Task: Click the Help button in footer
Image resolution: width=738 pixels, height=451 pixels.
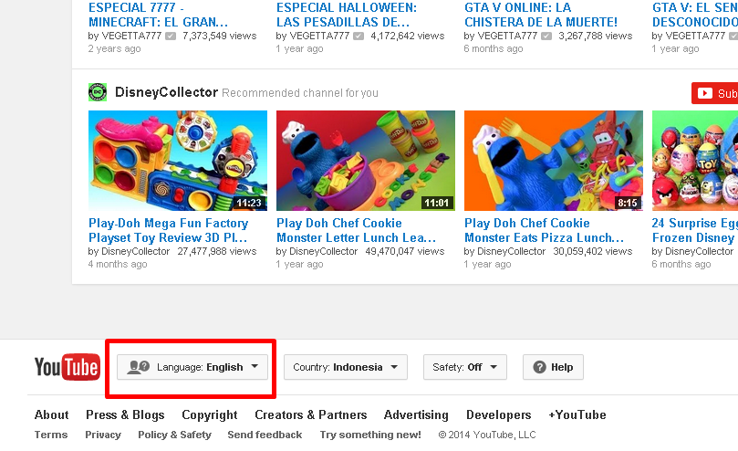Action: [553, 367]
